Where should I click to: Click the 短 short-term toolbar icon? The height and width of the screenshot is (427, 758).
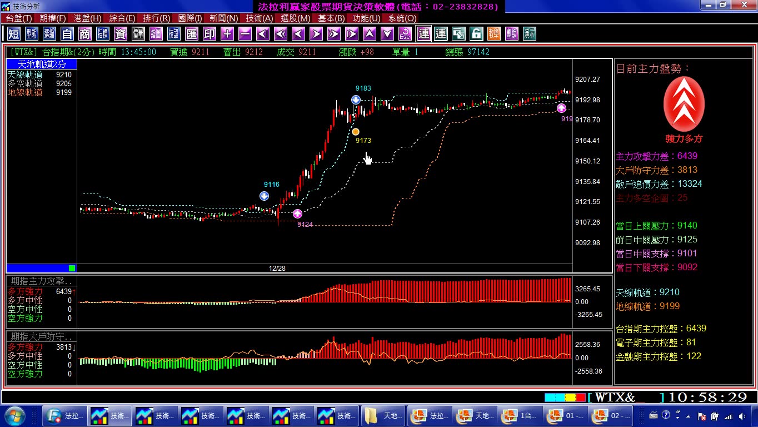[14, 34]
